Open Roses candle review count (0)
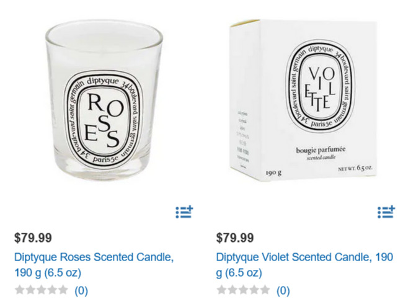Viewport: 403px width, 304px height. tap(81, 290)
